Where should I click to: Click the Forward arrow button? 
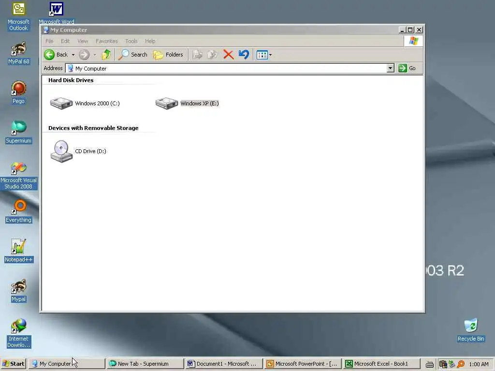tap(84, 55)
